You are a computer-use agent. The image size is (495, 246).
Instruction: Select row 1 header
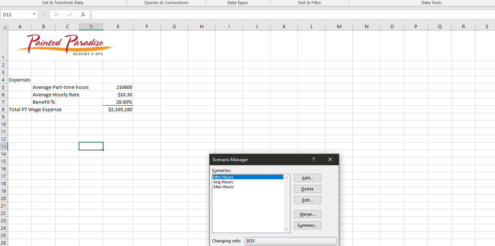click(4, 46)
